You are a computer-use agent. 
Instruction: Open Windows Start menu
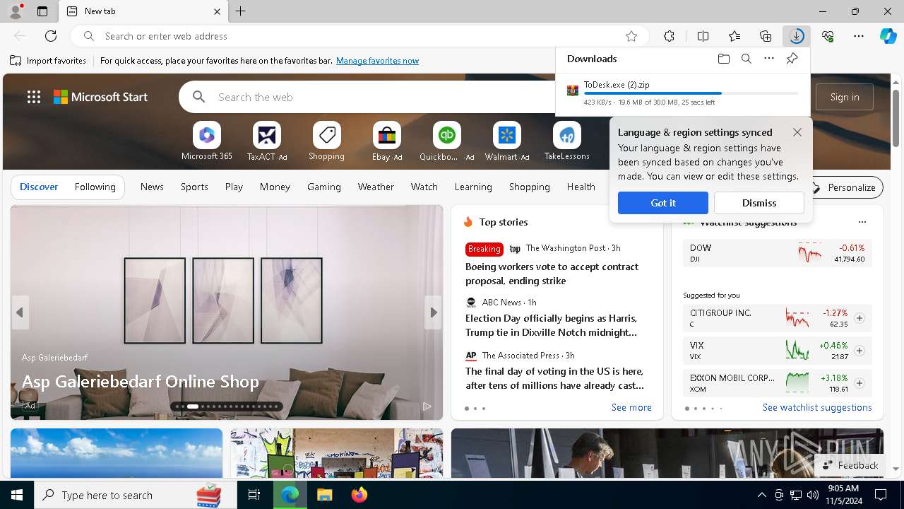coord(17,495)
